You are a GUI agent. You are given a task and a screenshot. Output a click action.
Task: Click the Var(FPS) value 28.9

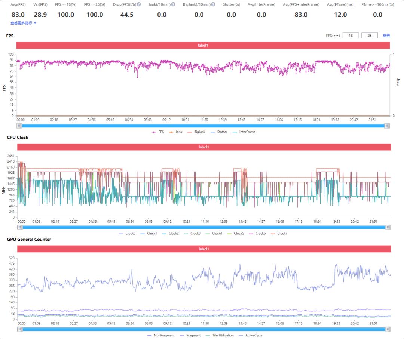tap(40, 15)
